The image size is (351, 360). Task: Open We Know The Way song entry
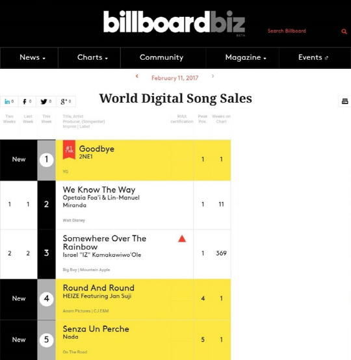[x=99, y=190]
